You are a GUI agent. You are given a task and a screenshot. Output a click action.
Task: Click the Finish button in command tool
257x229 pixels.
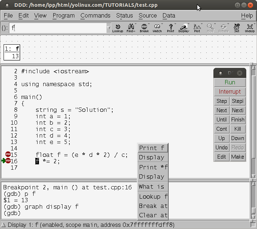[x=238, y=120]
